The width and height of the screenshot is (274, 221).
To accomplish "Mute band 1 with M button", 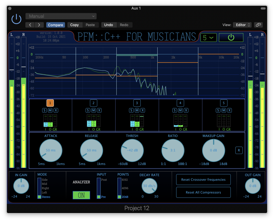I will 50,110.
